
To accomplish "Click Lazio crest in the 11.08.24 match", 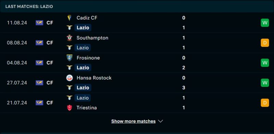I will [70, 28].
